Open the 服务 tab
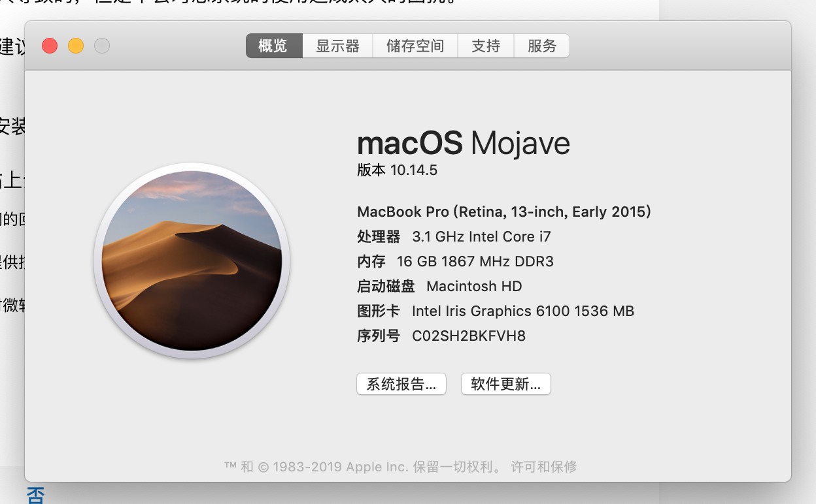This screenshot has height=504, width=816. [x=542, y=46]
